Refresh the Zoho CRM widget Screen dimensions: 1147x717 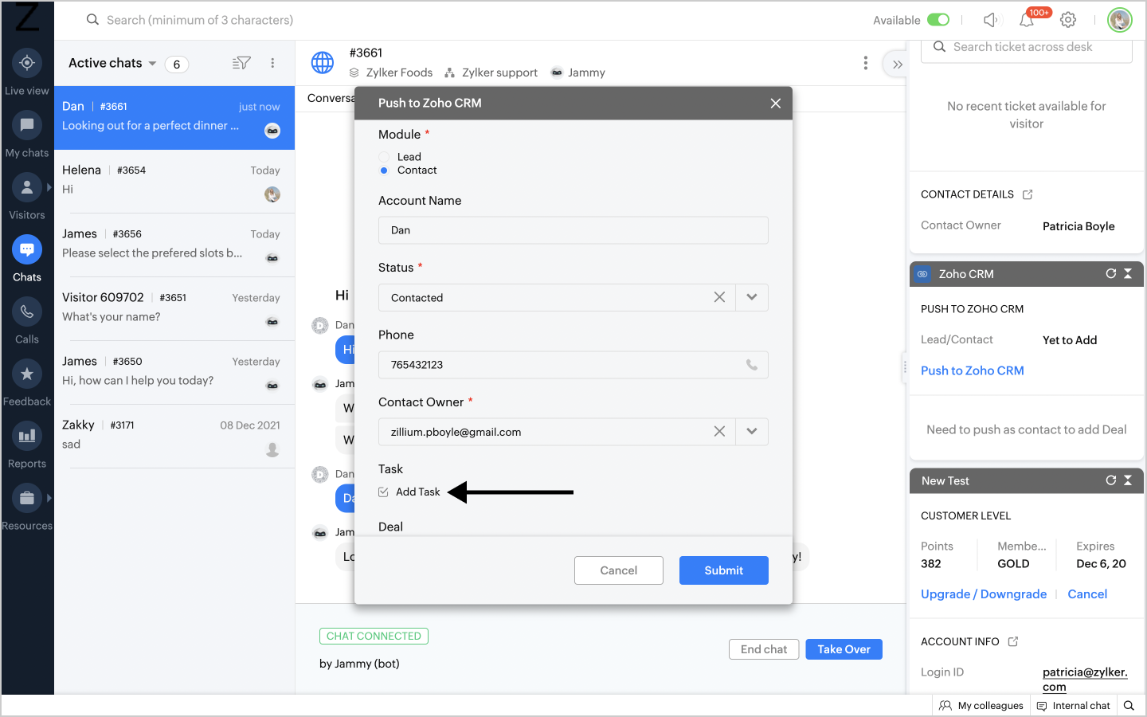1111,273
